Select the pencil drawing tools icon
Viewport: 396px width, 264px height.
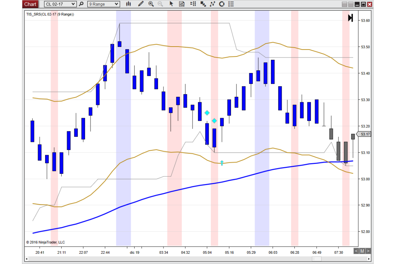[x=141, y=4]
